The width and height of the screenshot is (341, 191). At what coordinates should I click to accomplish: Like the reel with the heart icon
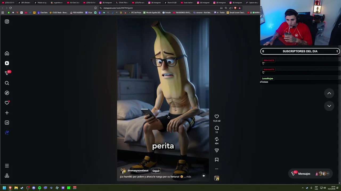(x=217, y=116)
